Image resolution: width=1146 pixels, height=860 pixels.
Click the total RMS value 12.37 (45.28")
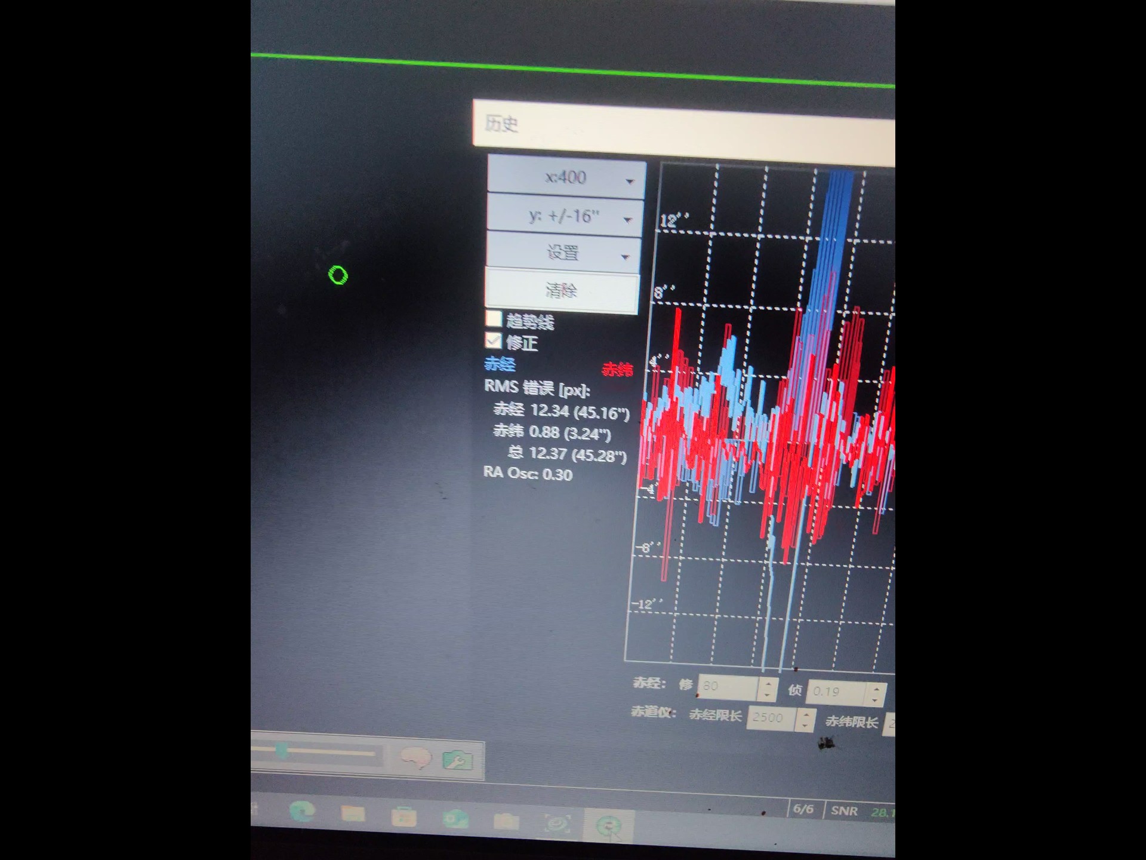pyautogui.click(x=578, y=454)
